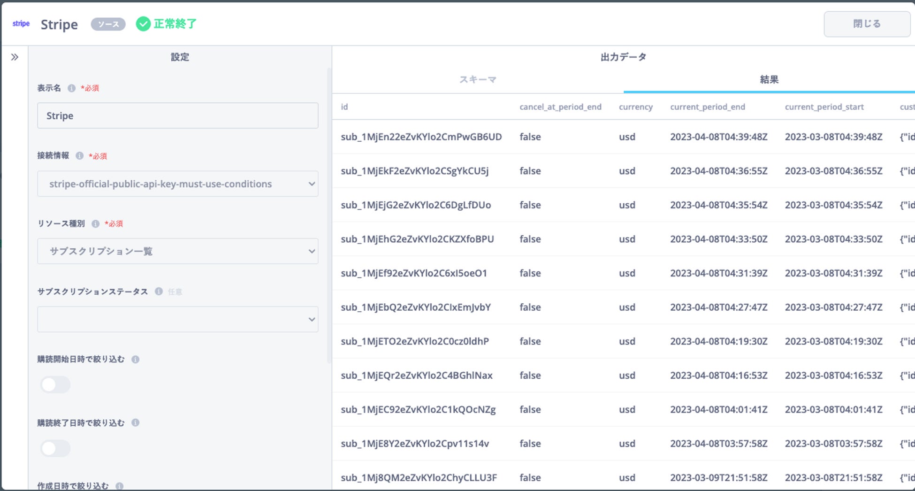The image size is (915, 491).
Task: Click the Stripe logo icon
Action: [x=21, y=24]
